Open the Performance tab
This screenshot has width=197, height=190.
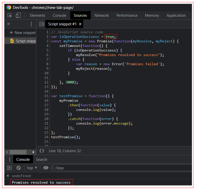[127, 15]
